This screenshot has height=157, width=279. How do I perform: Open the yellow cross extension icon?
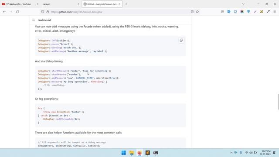click(262, 12)
